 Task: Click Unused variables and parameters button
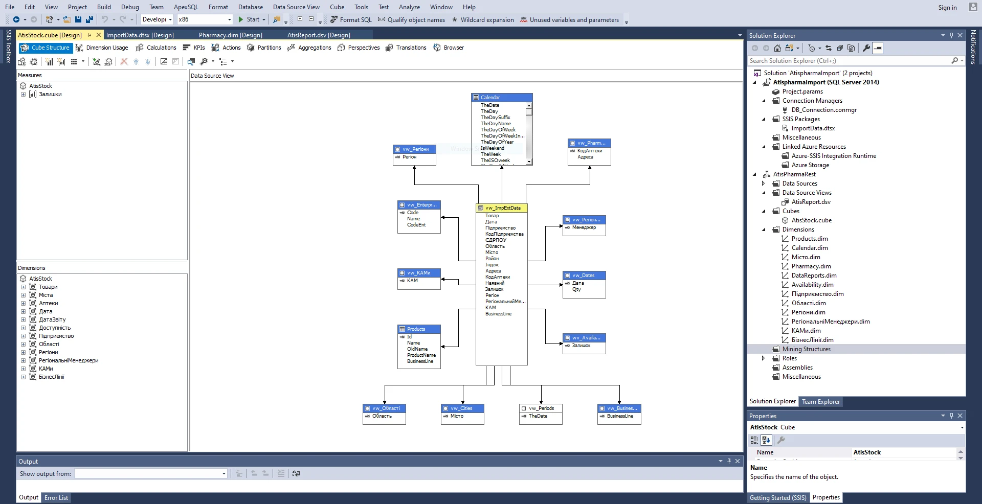coord(569,19)
